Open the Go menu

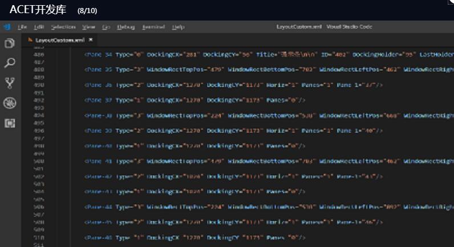[106, 27]
